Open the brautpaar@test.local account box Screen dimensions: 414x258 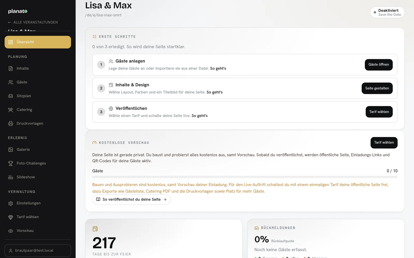point(38,251)
